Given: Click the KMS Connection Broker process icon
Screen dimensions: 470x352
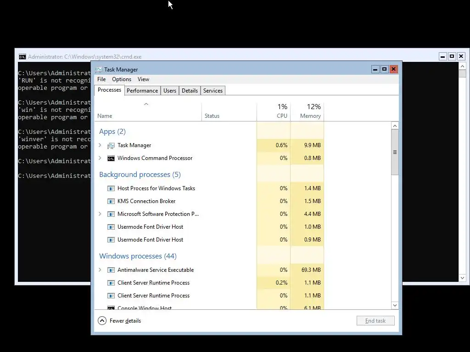Looking at the screenshot, I should pos(111,202).
